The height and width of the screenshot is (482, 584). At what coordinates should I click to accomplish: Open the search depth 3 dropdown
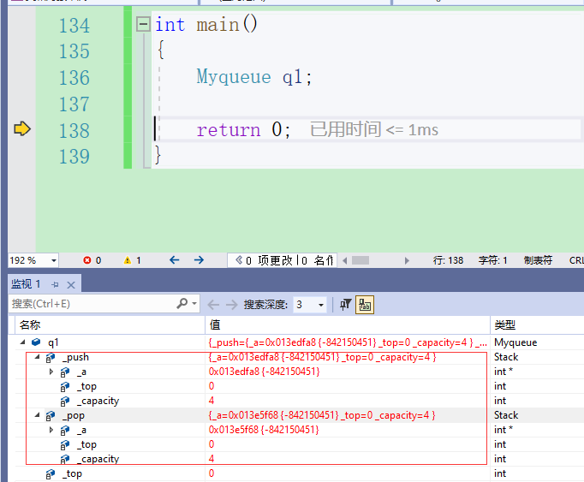coord(321,305)
